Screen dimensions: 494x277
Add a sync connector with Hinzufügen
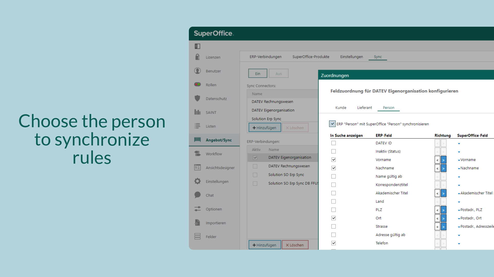pyautogui.click(x=264, y=127)
